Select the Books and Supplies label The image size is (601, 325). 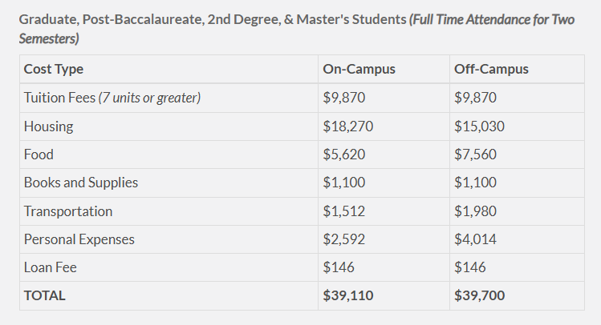pos(81,183)
